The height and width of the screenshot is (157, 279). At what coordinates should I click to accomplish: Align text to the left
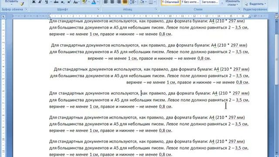tap(106, 2)
